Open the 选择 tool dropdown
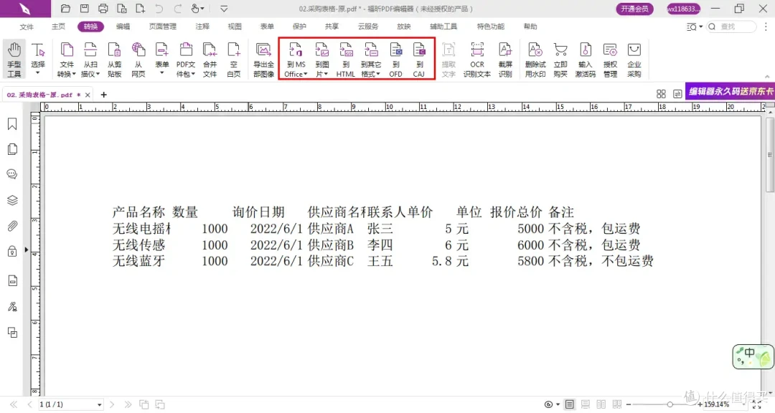 [x=37, y=73]
